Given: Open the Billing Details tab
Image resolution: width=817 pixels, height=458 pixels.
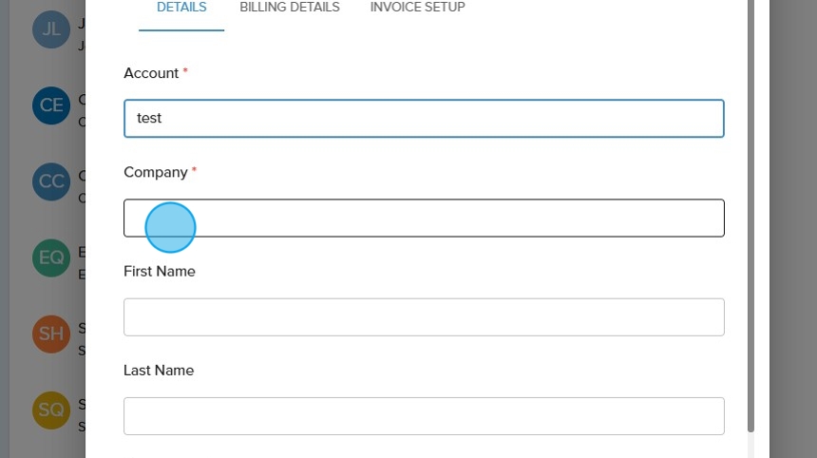Looking at the screenshot, I should click(290, 8).
